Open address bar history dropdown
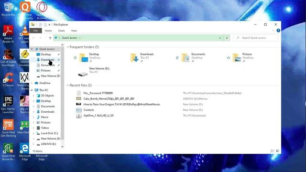306x172 pixels. pos(220,38)
